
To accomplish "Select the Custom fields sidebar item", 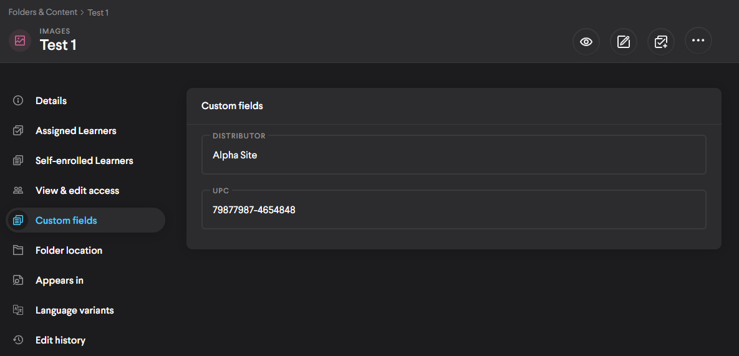I will tap(66, 221).
